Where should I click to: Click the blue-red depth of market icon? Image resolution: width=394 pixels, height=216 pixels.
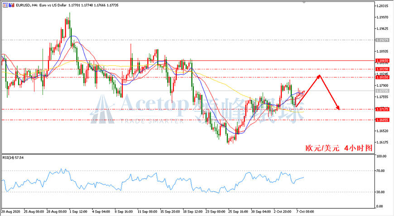12,5
